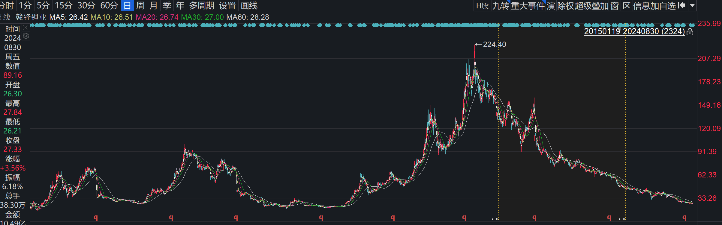The image size is (722, 225).
Task: Click the MA60: 28.28 indicator label
Action: click(248, 17)
